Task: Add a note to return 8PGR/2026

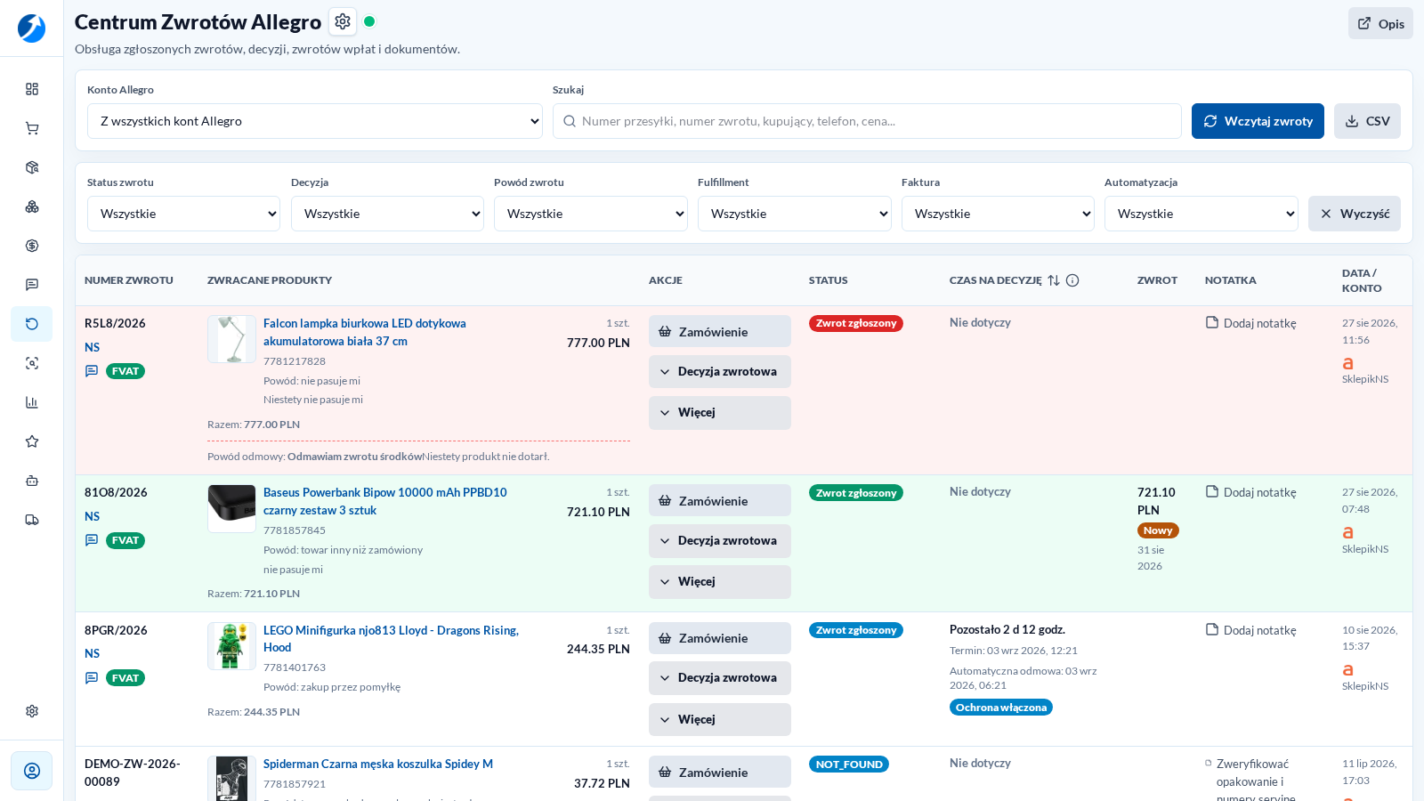Action: pos(1250,630)
